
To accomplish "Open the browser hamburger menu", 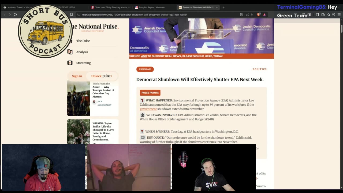I will click(339, 14).
